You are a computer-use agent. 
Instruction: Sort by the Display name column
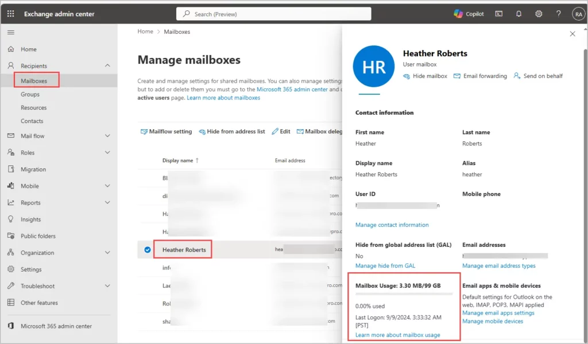[180, 161]
